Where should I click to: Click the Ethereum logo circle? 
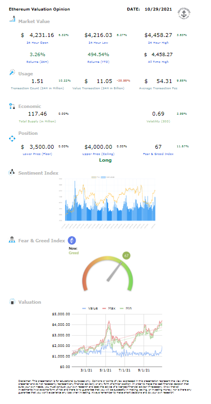[72, 241]
